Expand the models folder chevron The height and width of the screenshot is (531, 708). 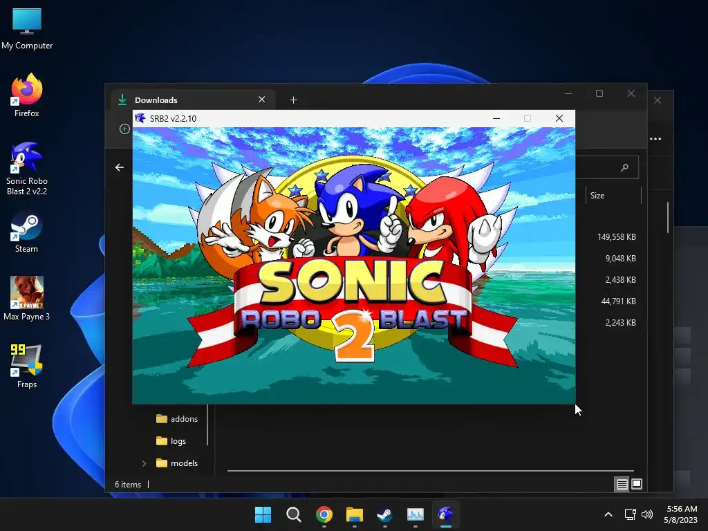tap(144, 463)
